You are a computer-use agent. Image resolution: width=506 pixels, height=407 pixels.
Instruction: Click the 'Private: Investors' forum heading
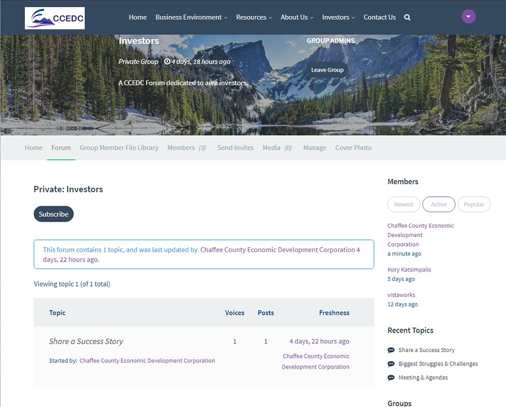(68, 189)
